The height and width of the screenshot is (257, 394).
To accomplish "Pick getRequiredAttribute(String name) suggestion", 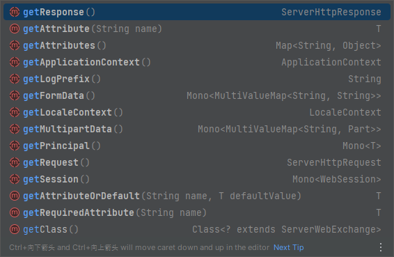I will (197, 212).
